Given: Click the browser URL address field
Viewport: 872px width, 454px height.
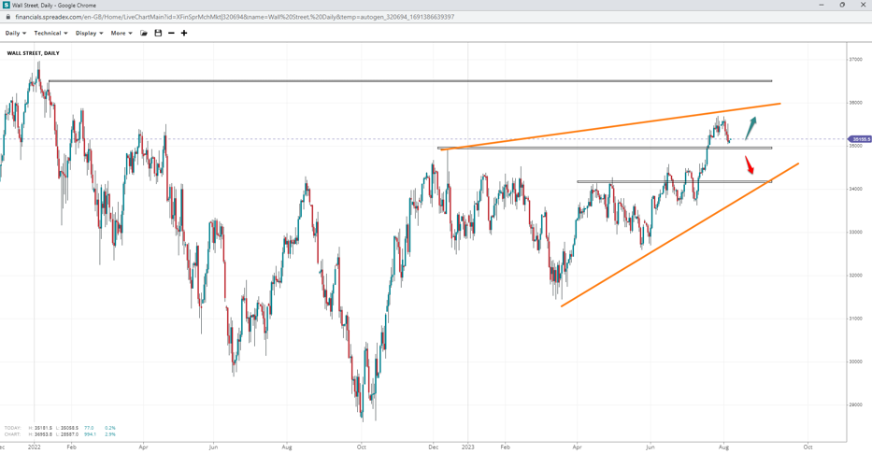Looking at the screenshot, I should coord(234,17).
